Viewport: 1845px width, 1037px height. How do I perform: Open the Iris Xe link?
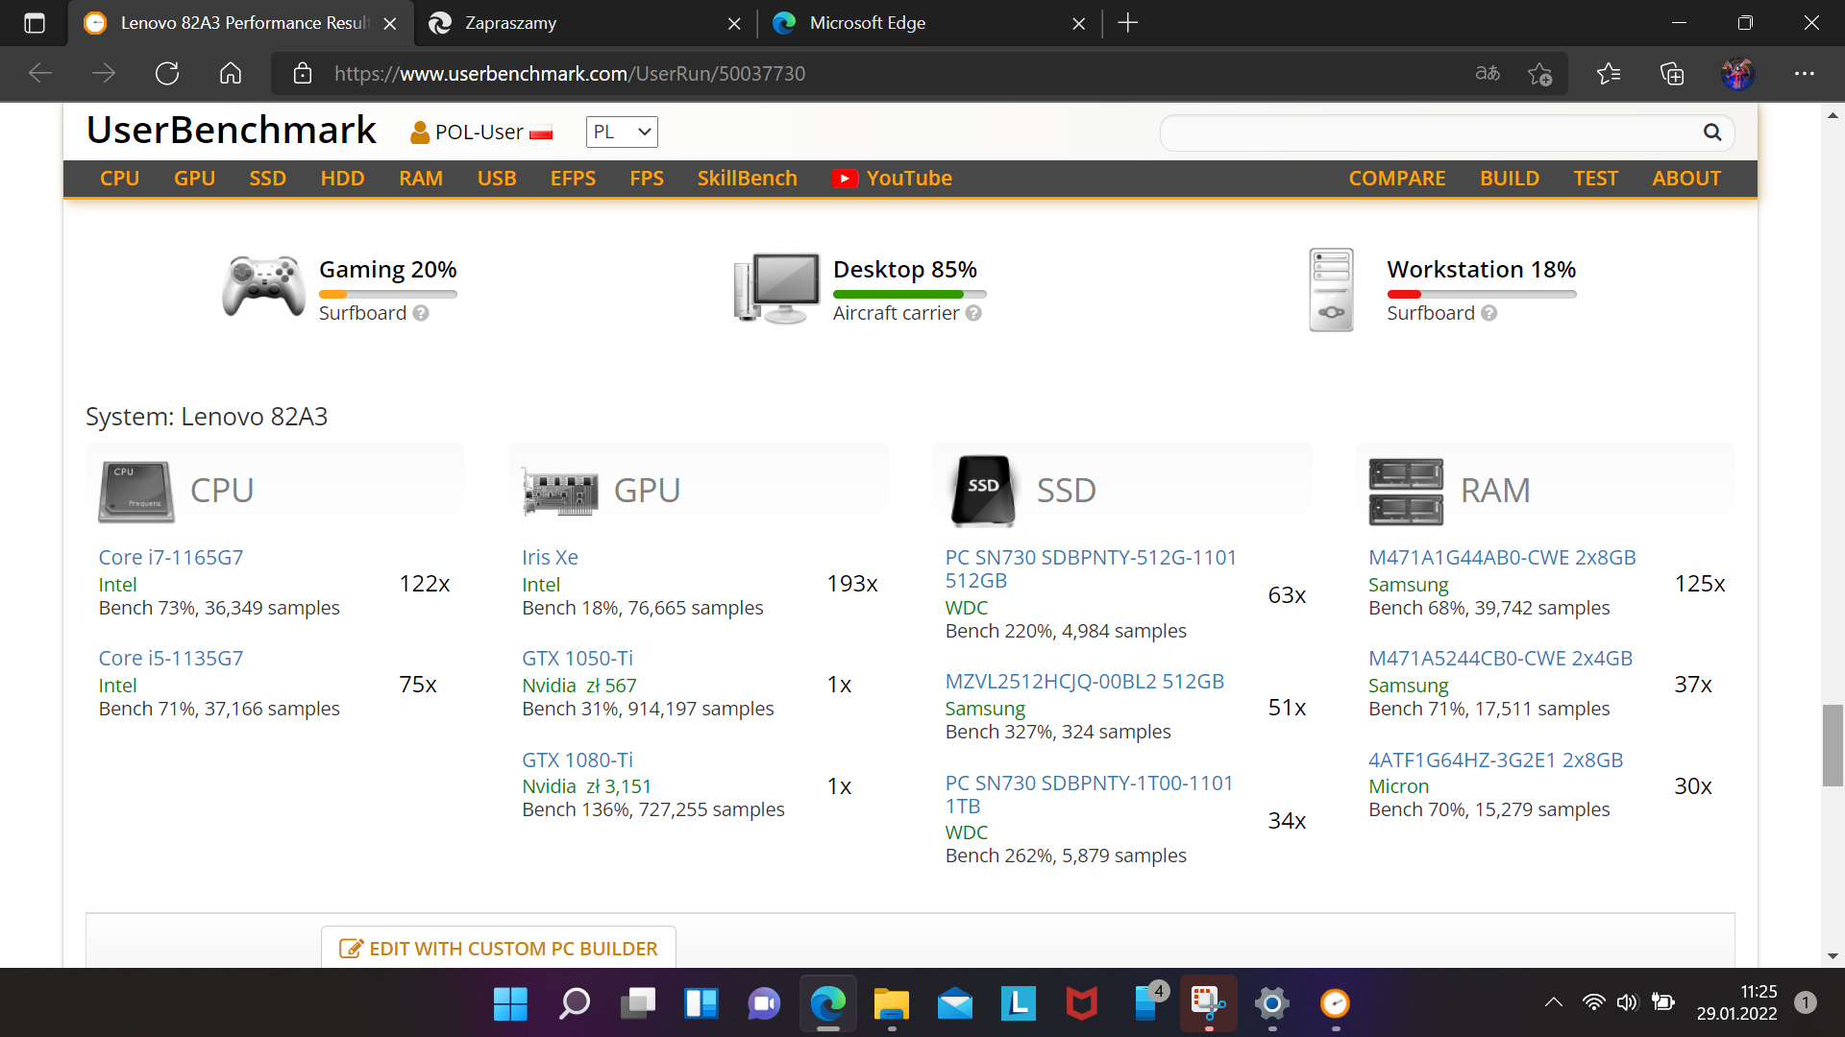(550, 558)
